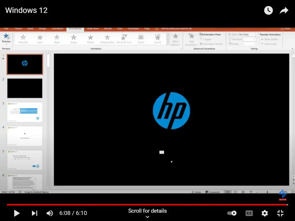Click the Animation Painter button

211,44
